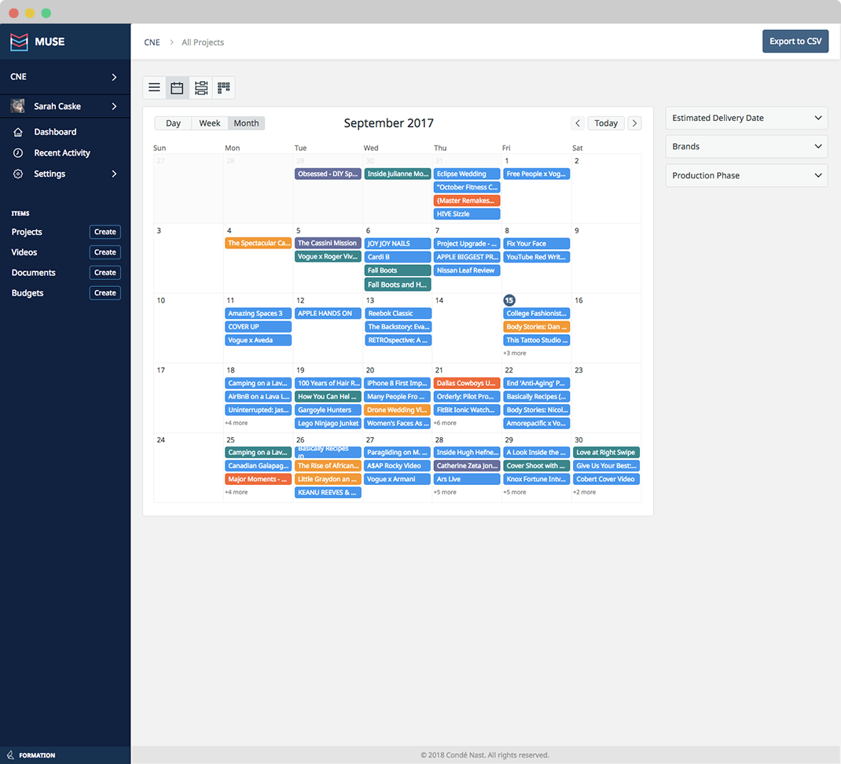Image resolution: width=841 pixels, height=764 pixels.
Task: Open Documents in the sidebar
Action: pyautogui.click(x=33, y=273)
